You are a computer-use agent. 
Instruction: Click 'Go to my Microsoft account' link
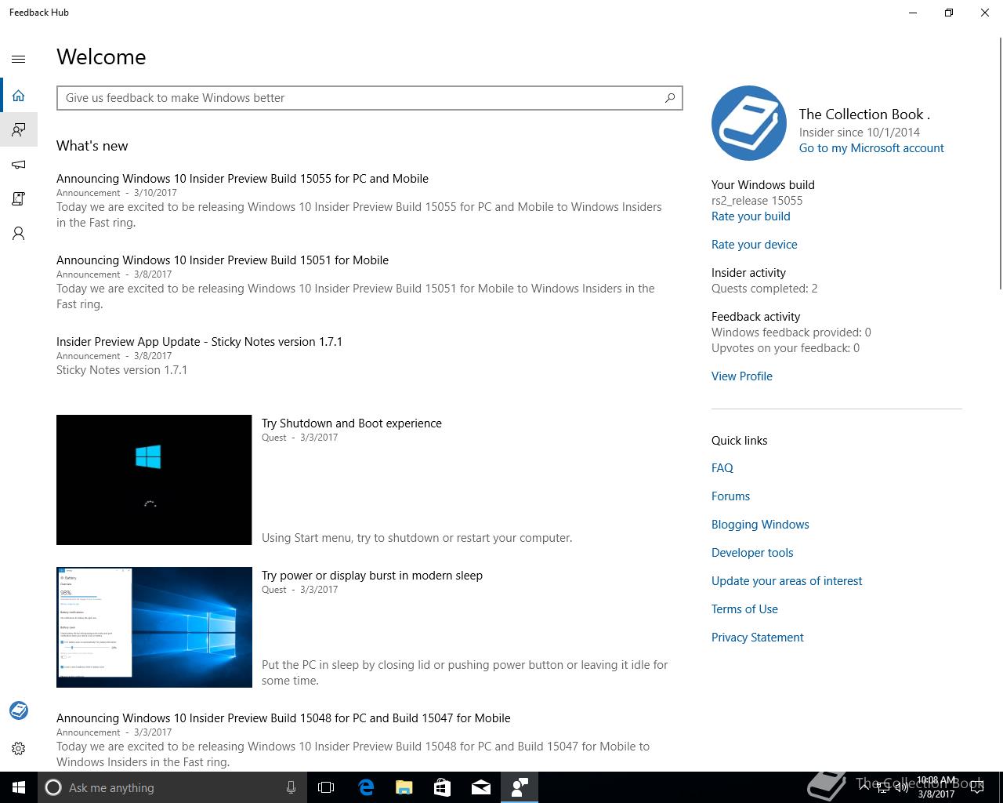[x=871, y=148]
